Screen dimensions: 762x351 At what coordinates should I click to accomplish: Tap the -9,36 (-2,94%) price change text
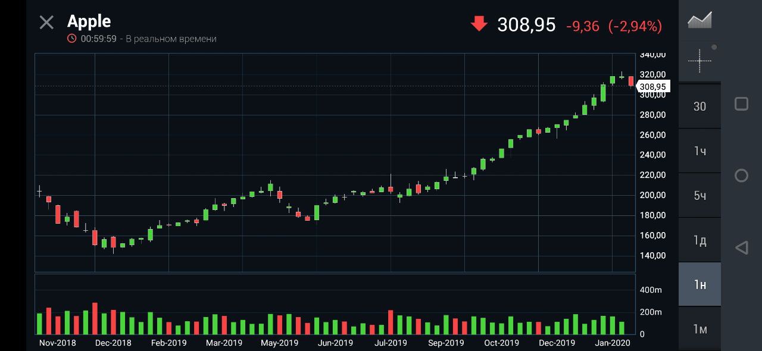(x=613, y=26)
